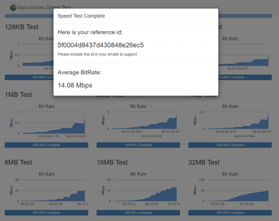Click the 04:25:40.135 timestamp label
The width and height of the screenshot is (279, 221).
pos(49,136)
